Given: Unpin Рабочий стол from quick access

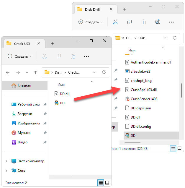Looking at the screenshot, I should click(x=45, y=104).
